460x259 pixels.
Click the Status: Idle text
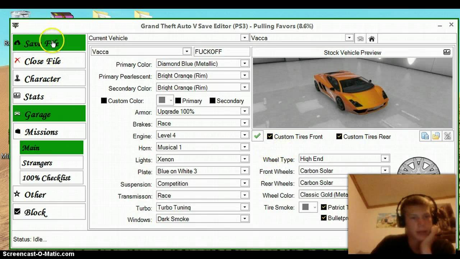pos(30,239)
